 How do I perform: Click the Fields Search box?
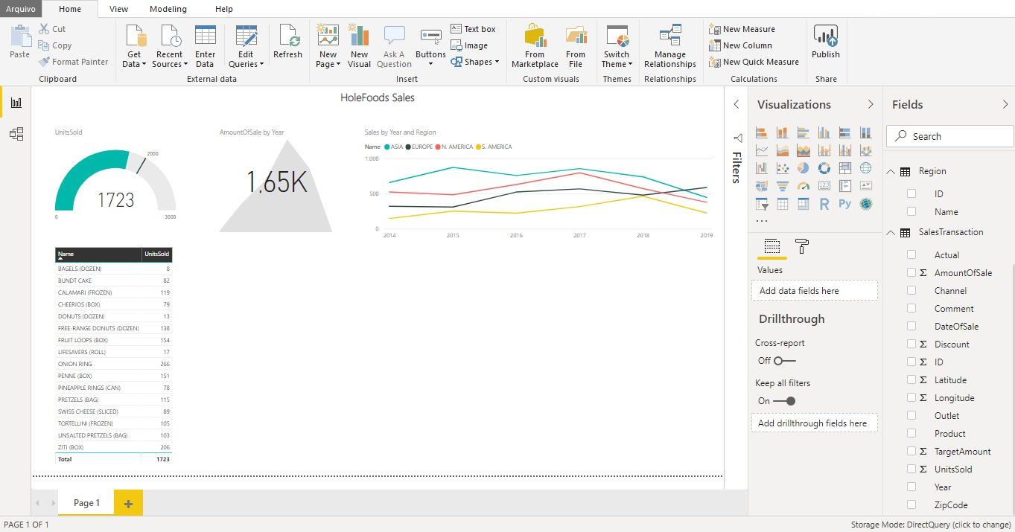click(950, 136)
